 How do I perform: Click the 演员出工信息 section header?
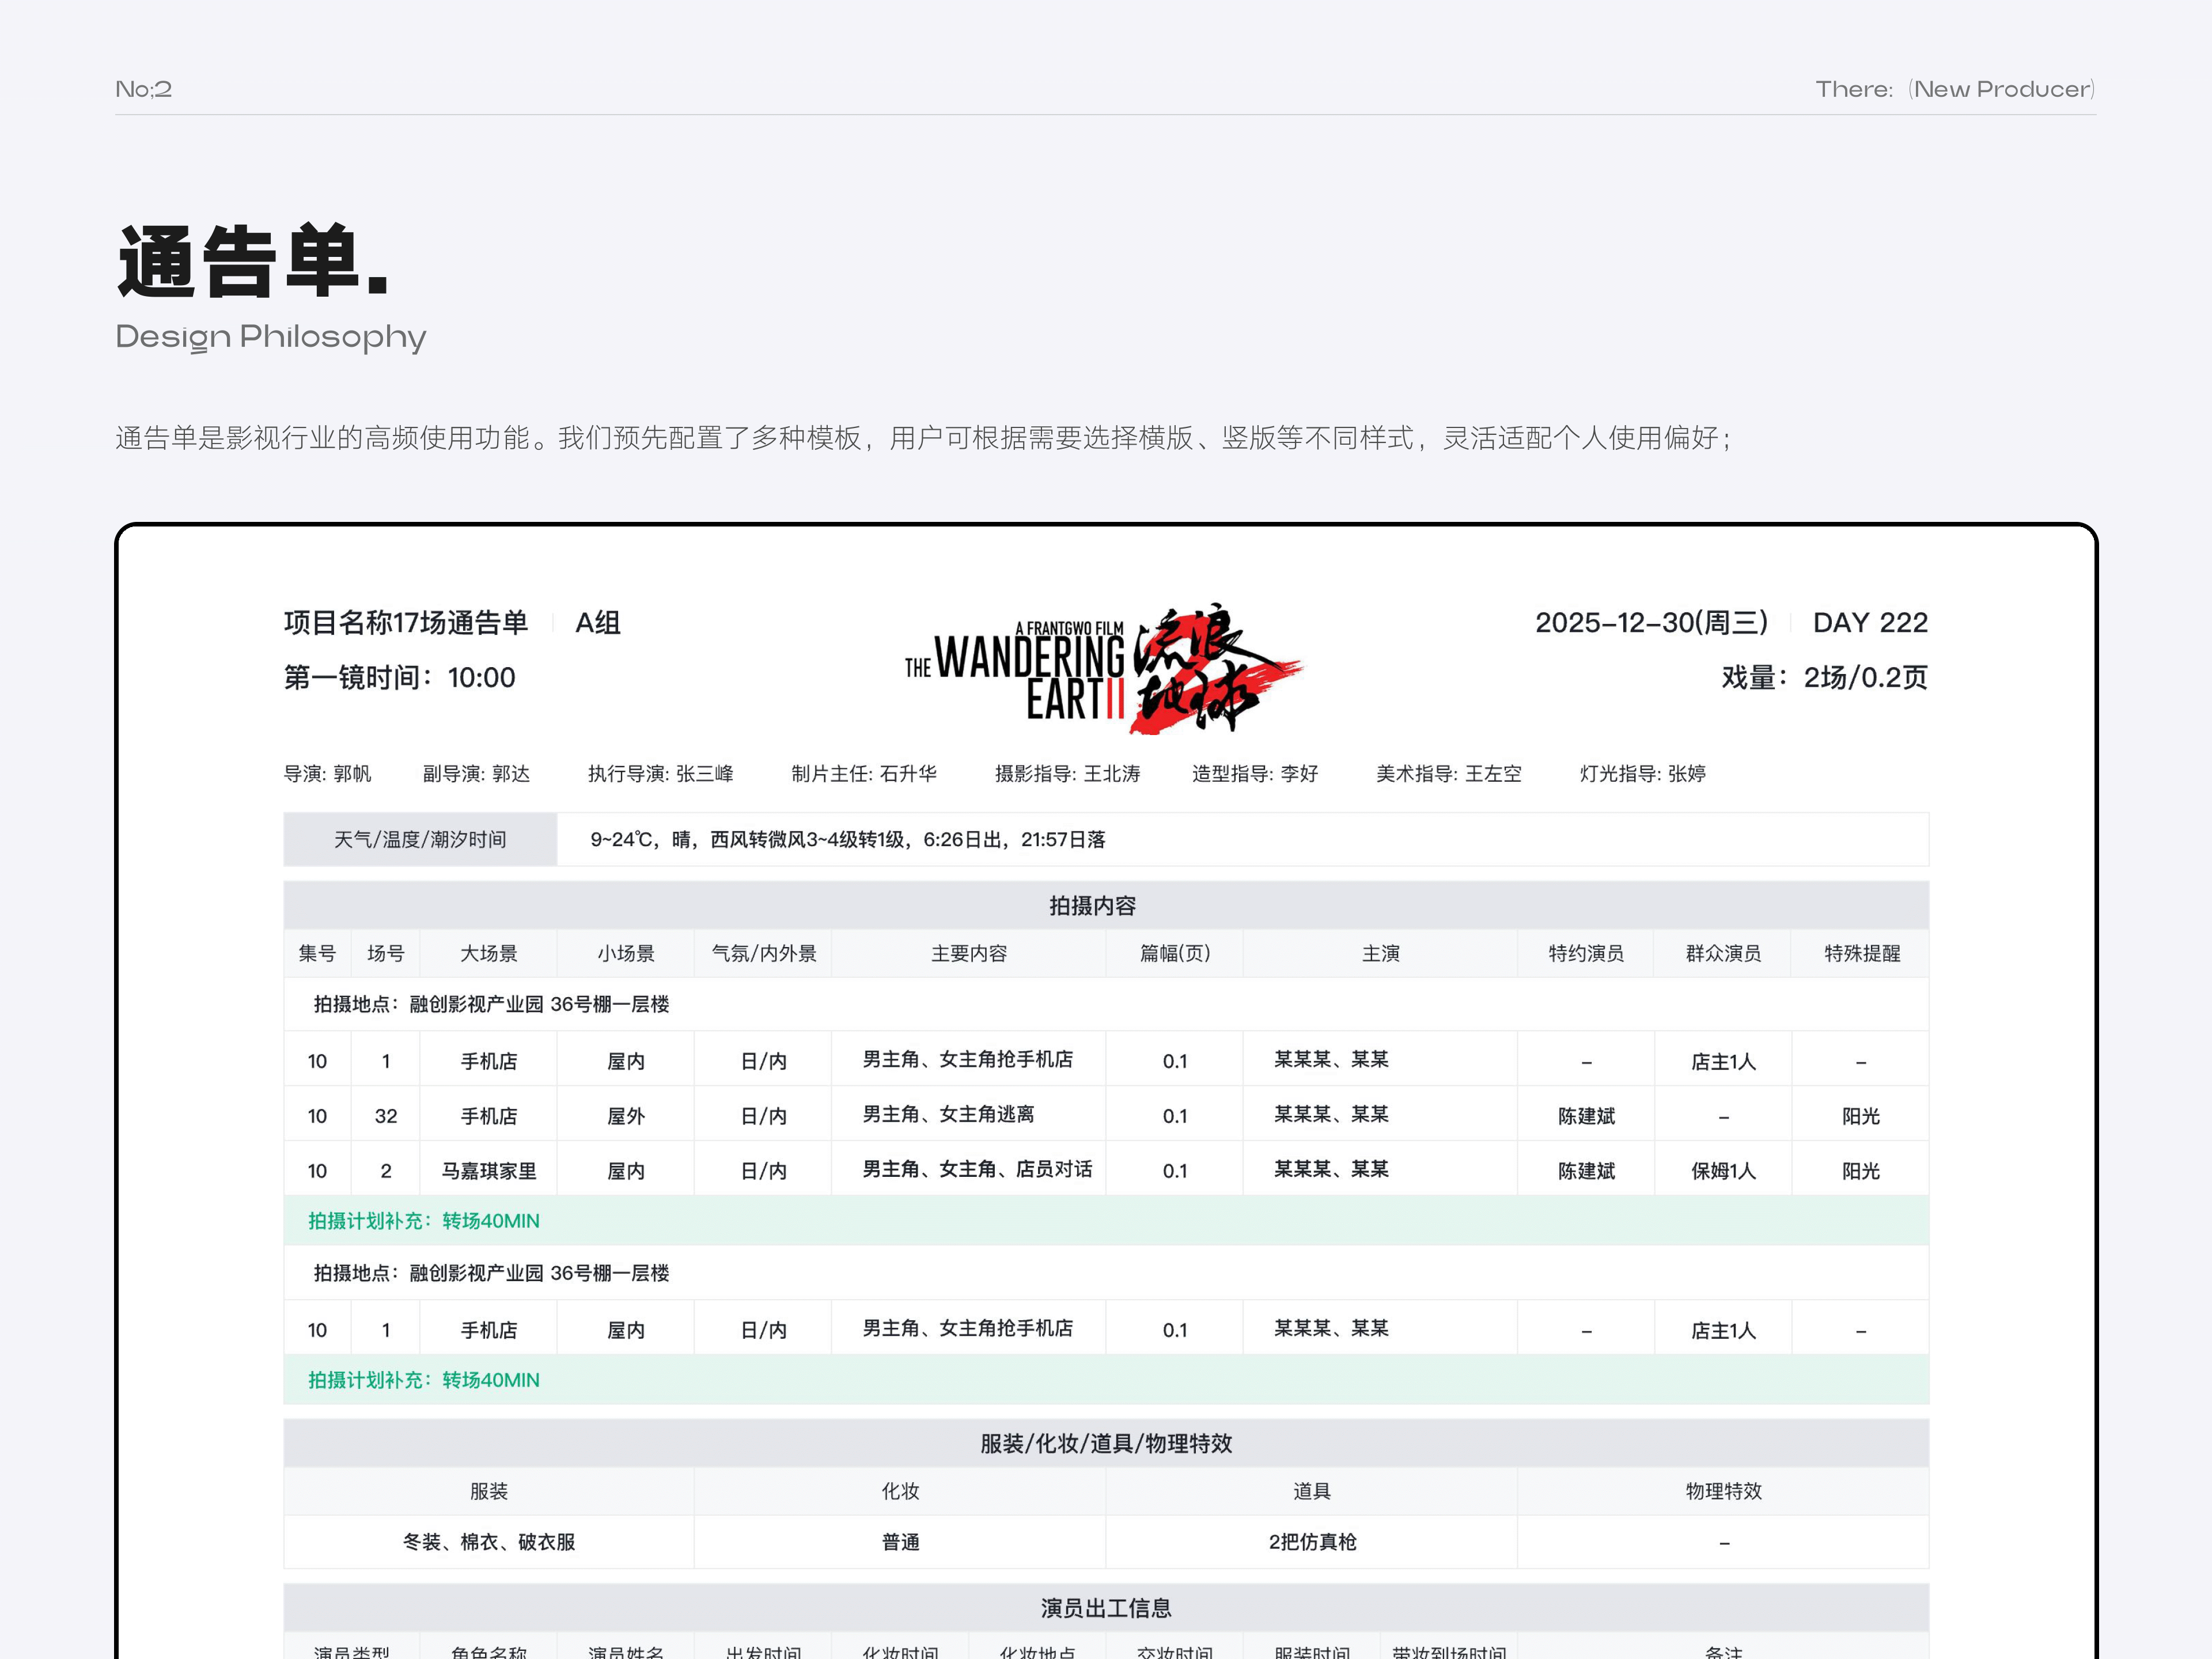tap(1106, 1608)
